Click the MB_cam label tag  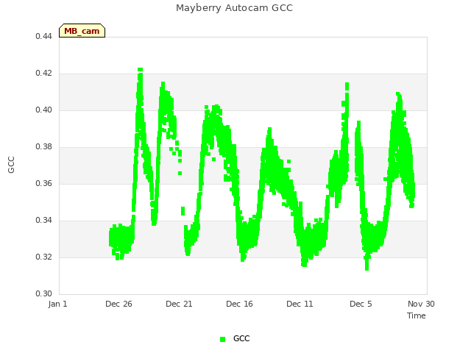(x=82, y=31)
